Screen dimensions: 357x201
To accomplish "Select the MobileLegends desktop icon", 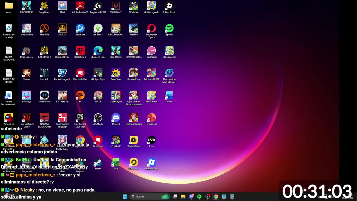I will pyautogui.click(x=151, y=8).
